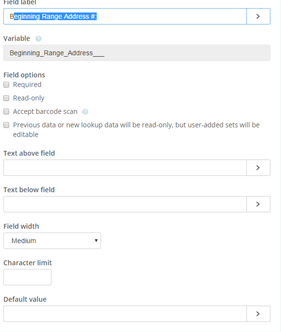Check the Accept barcode scan option
This screenshot has width=281, height=332.
pos(6,111)
